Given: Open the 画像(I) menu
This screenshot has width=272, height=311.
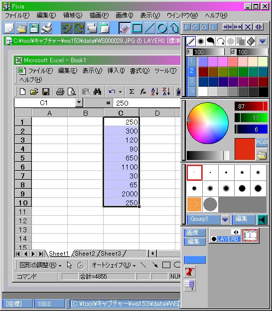Looking at the screenshot, I should pyautogui.click(x=125, y=15).
